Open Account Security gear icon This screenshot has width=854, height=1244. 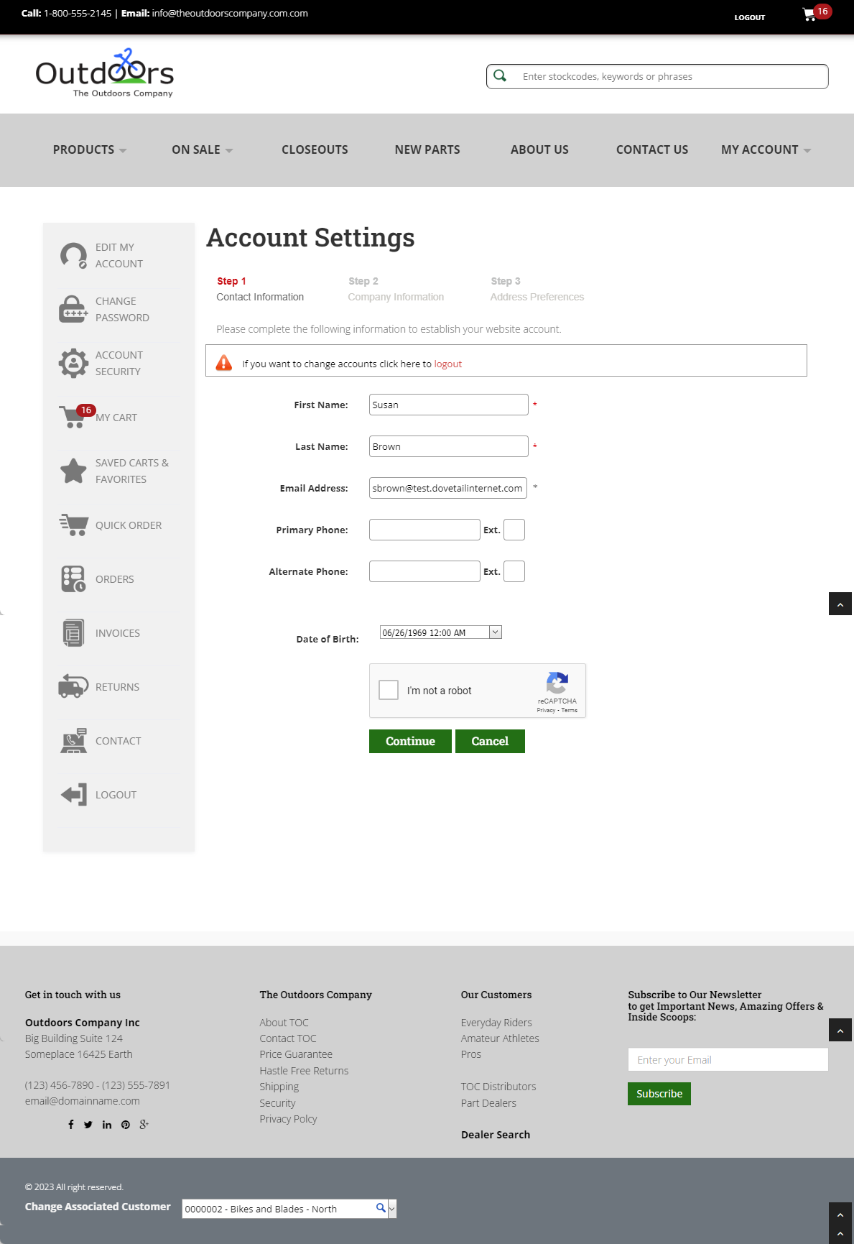click(73, 363)
